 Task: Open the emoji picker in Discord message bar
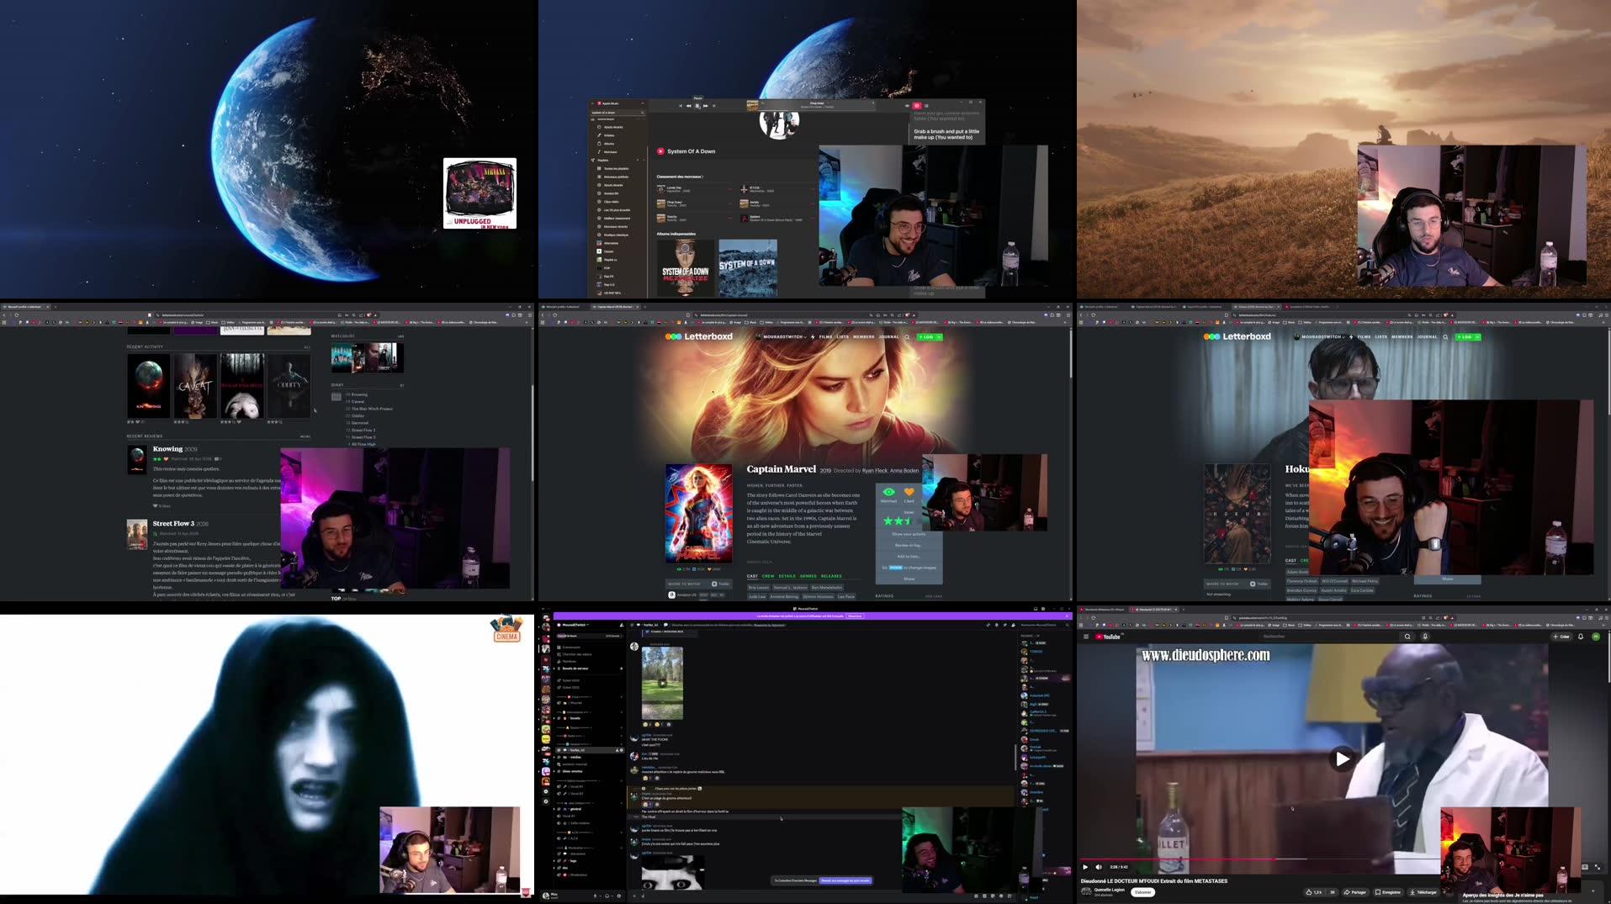tap(1000, 896)
